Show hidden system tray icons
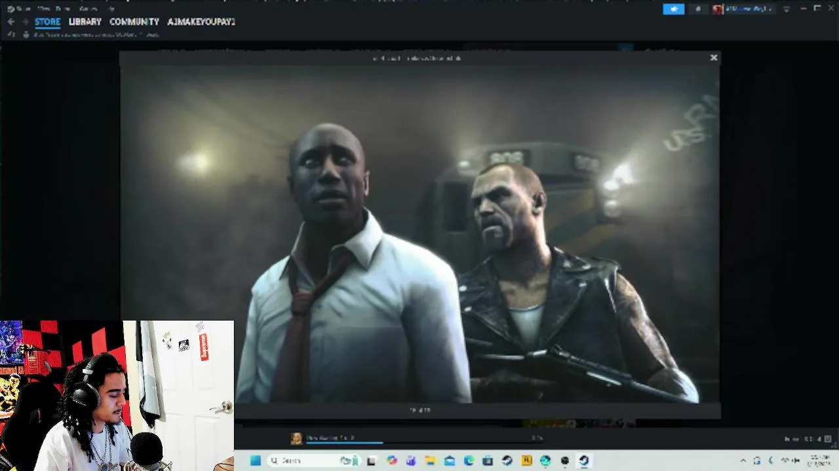This screenshot has width=839, height=471. [x=743, y=461]
